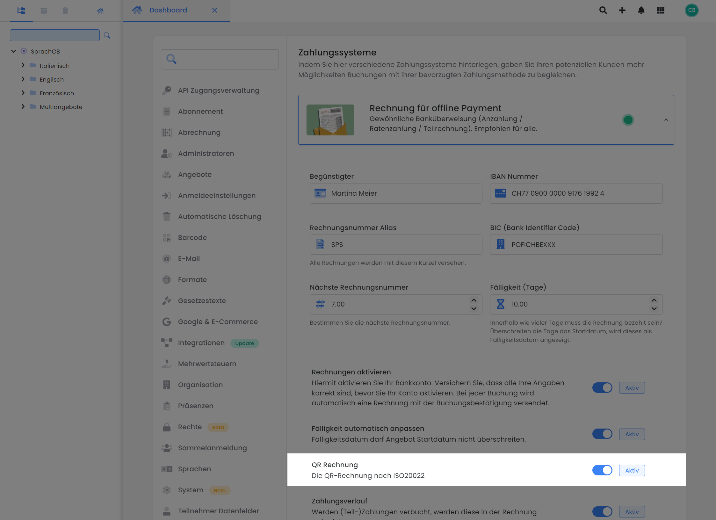Switch to the Dashboard tab
The width and height of the screenshot is (716, 520).
tap(176, 11)
